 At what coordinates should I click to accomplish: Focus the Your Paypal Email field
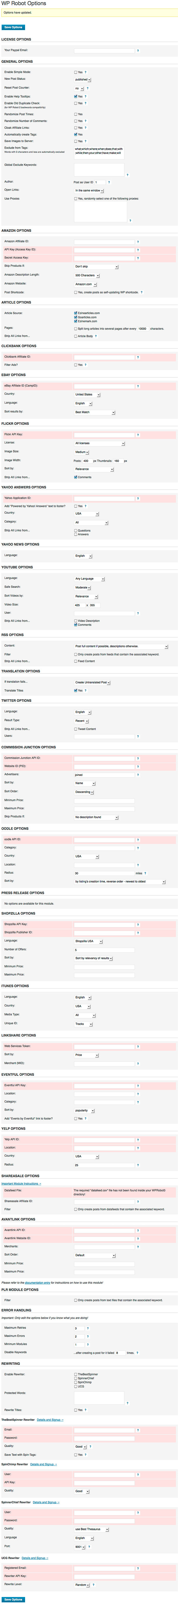104,51
